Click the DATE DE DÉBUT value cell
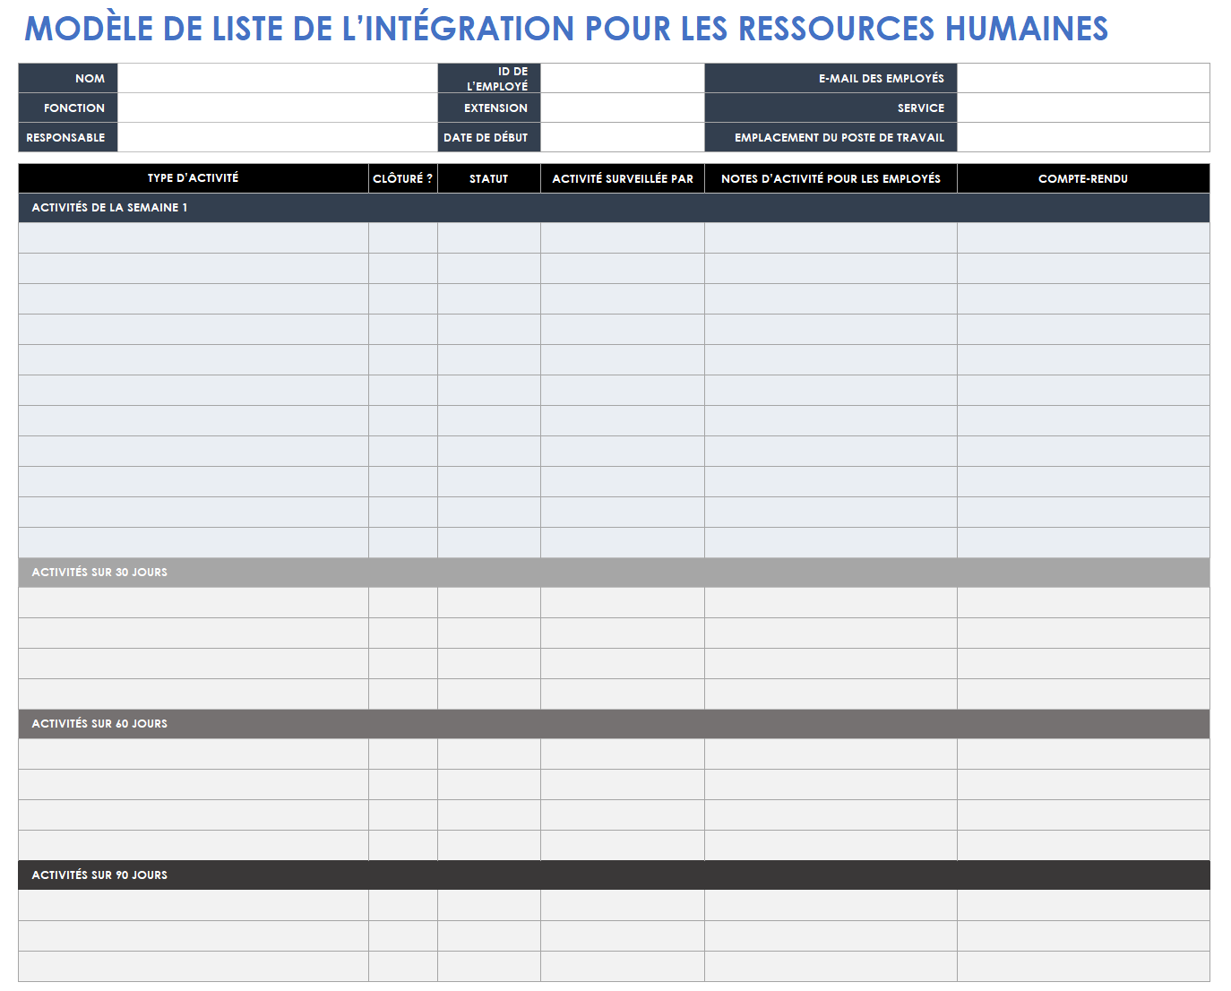The image size is (1231, 991). click(623, 137)
